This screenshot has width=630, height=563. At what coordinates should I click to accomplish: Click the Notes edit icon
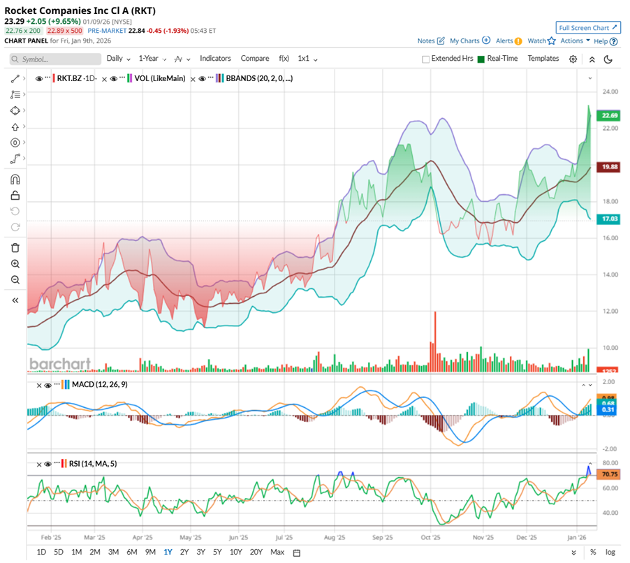tap(441, 41)
